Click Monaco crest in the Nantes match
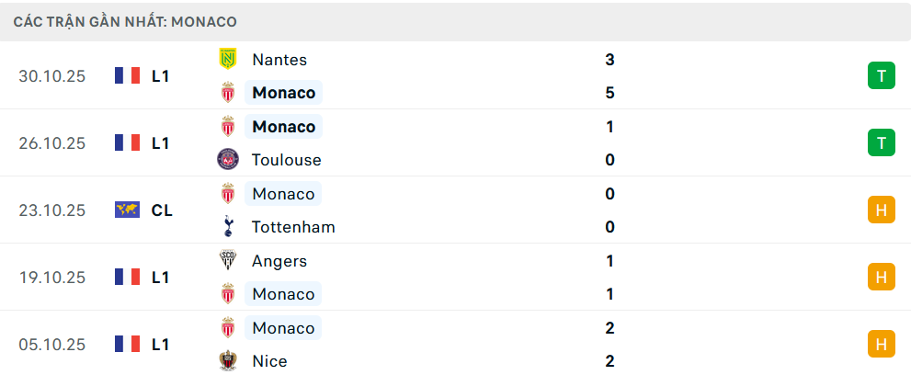The height and width of the screenshot is (375, 911). point(227,93)
